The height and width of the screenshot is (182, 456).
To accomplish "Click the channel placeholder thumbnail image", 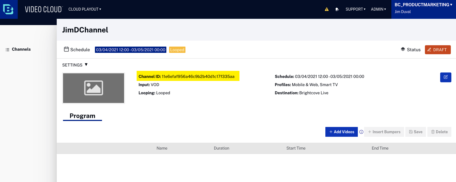I will [94, 88].
